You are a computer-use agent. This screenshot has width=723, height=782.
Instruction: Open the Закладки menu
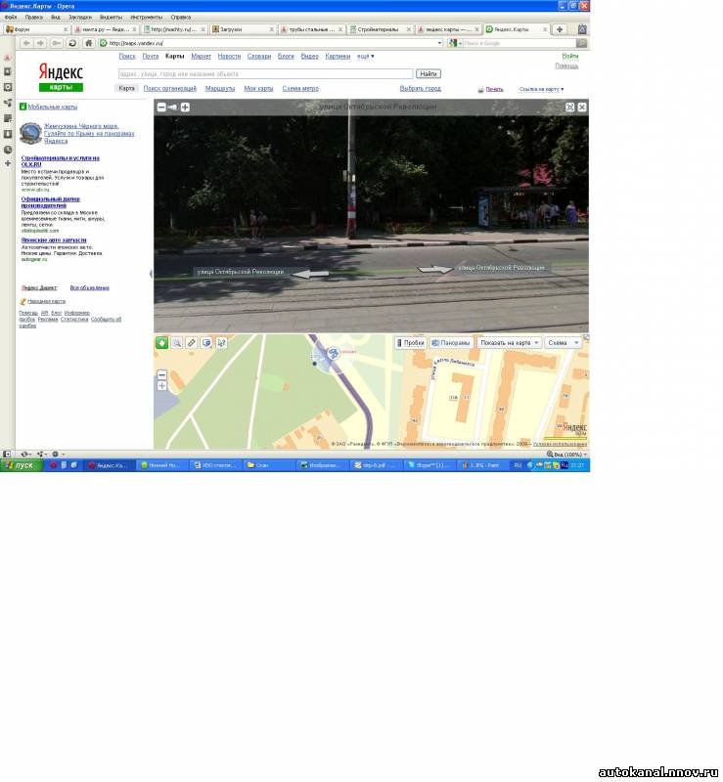coord(80,17)
